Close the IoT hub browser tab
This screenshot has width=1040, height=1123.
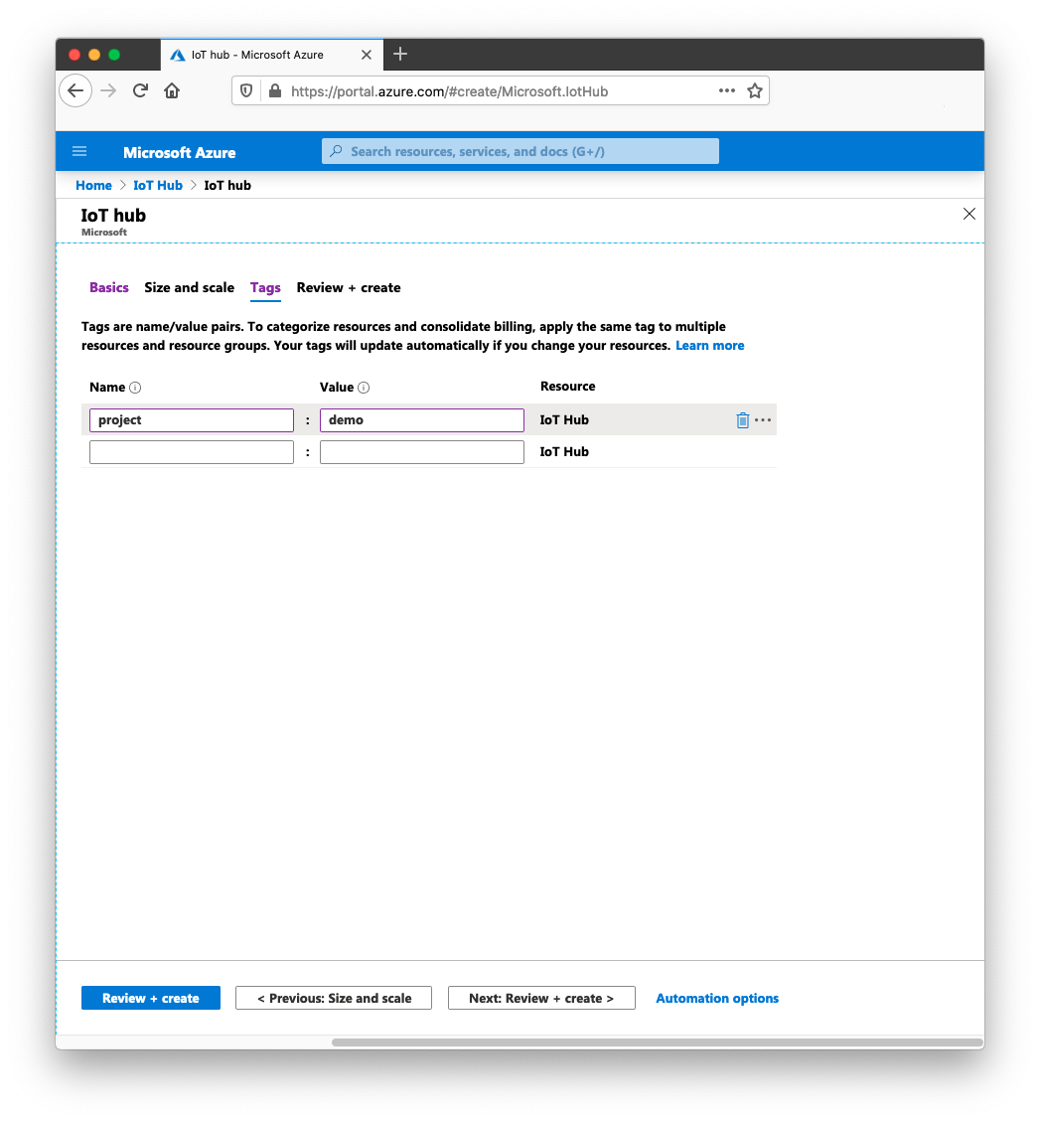[x=367, y=55]
